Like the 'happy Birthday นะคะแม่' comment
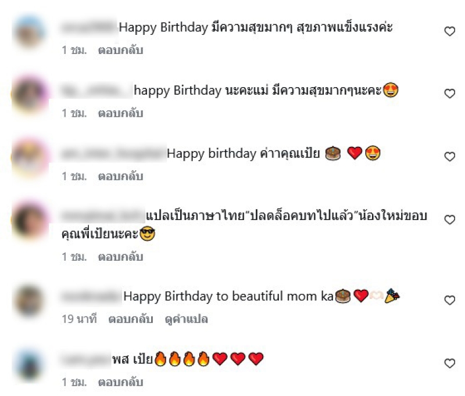 (449, 93)
